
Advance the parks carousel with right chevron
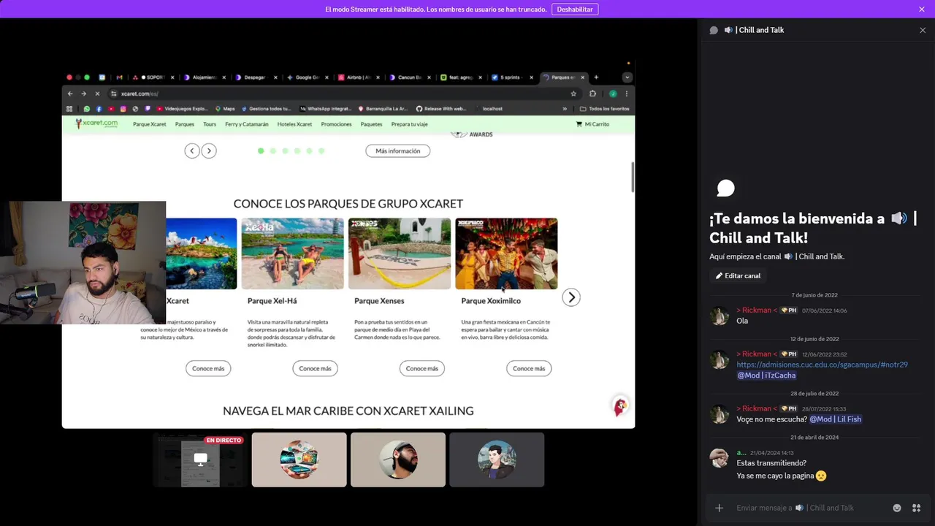(571, 297)
